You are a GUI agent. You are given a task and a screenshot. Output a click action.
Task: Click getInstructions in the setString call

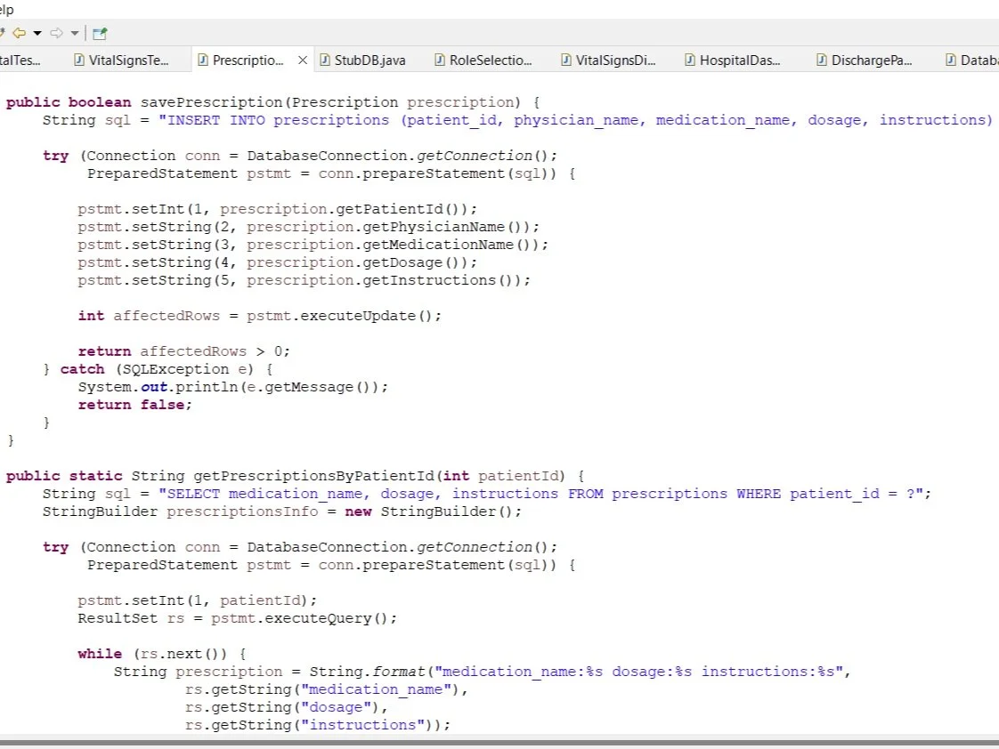coord(429,280)
